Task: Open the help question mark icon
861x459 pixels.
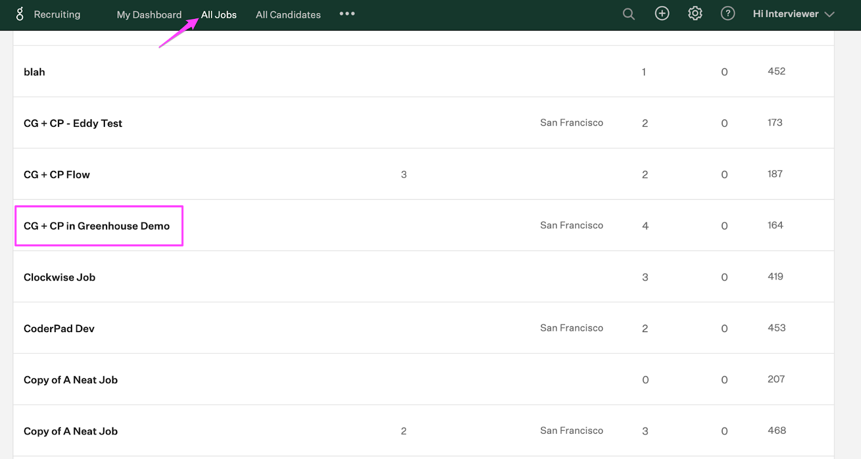Action: coord(728,13)
